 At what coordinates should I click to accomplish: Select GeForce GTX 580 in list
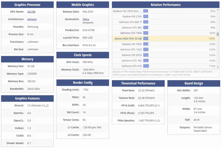(132, 28)
